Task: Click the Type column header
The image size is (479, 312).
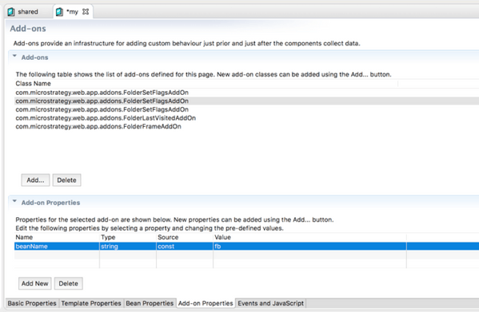Action: pyautogui.click(x=128, y=237)
